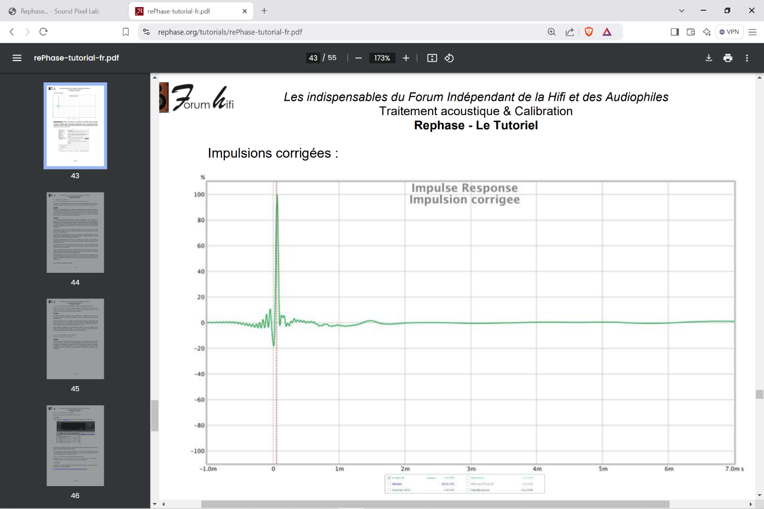
Task: Bookmark this page
Action: tap(126, 32)
